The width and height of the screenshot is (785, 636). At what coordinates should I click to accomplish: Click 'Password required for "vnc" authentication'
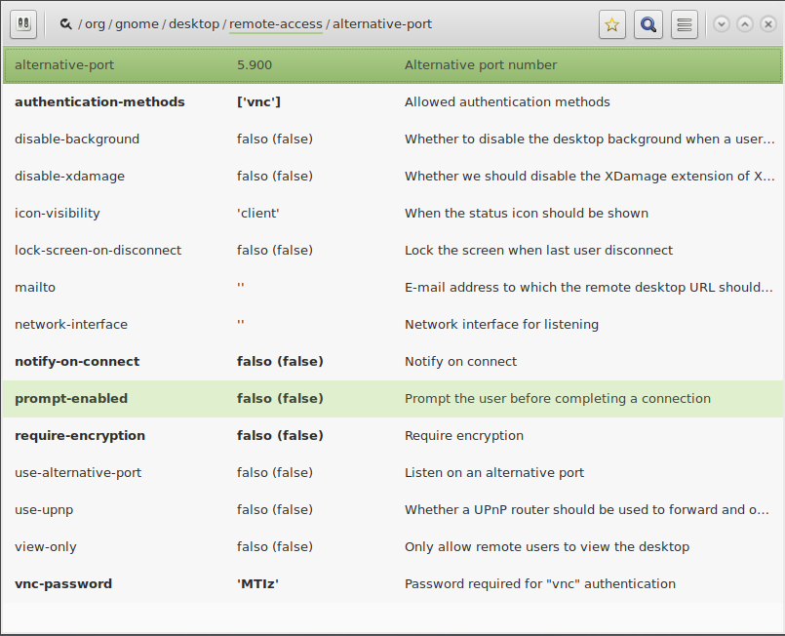(x=540, y=584)
